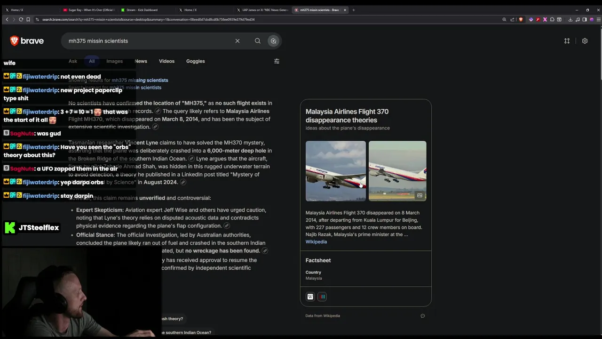
Task: Open a new browser tab with plus button
Action: 354,10
